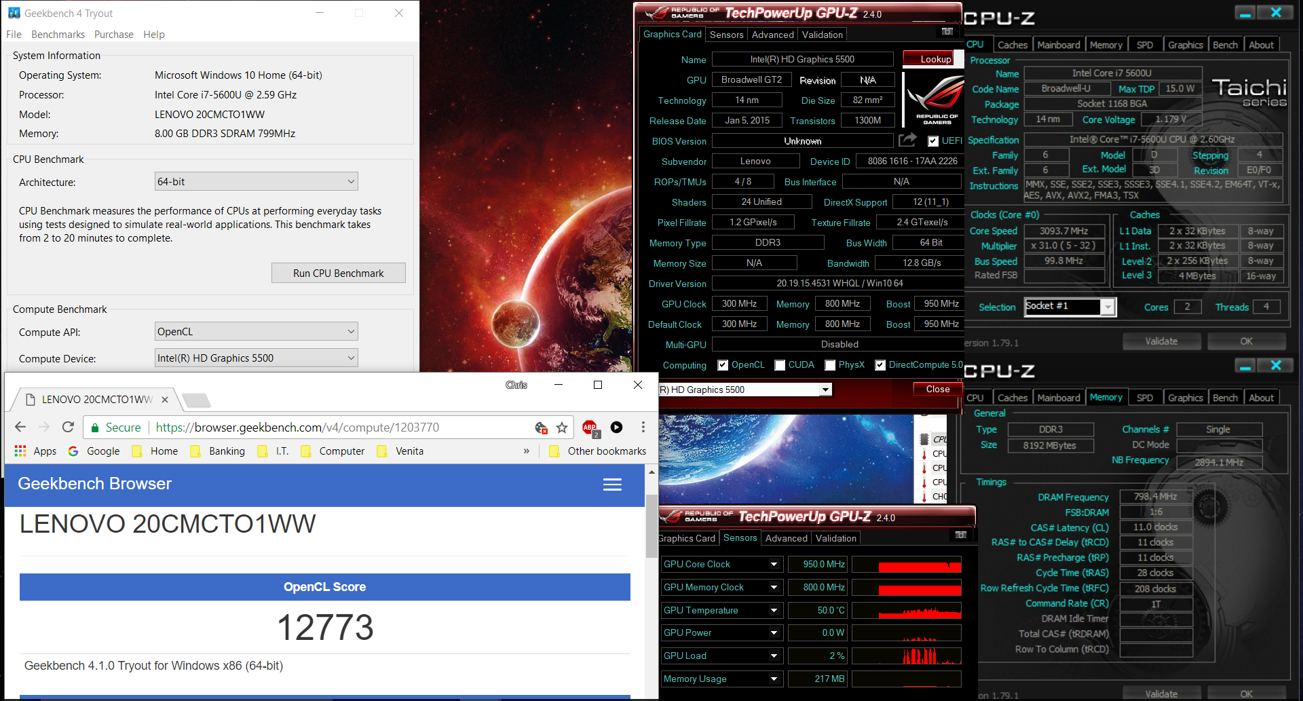
Task: Open the CPU-Z Socket #1 selection dropdown
Action: 1108,307
